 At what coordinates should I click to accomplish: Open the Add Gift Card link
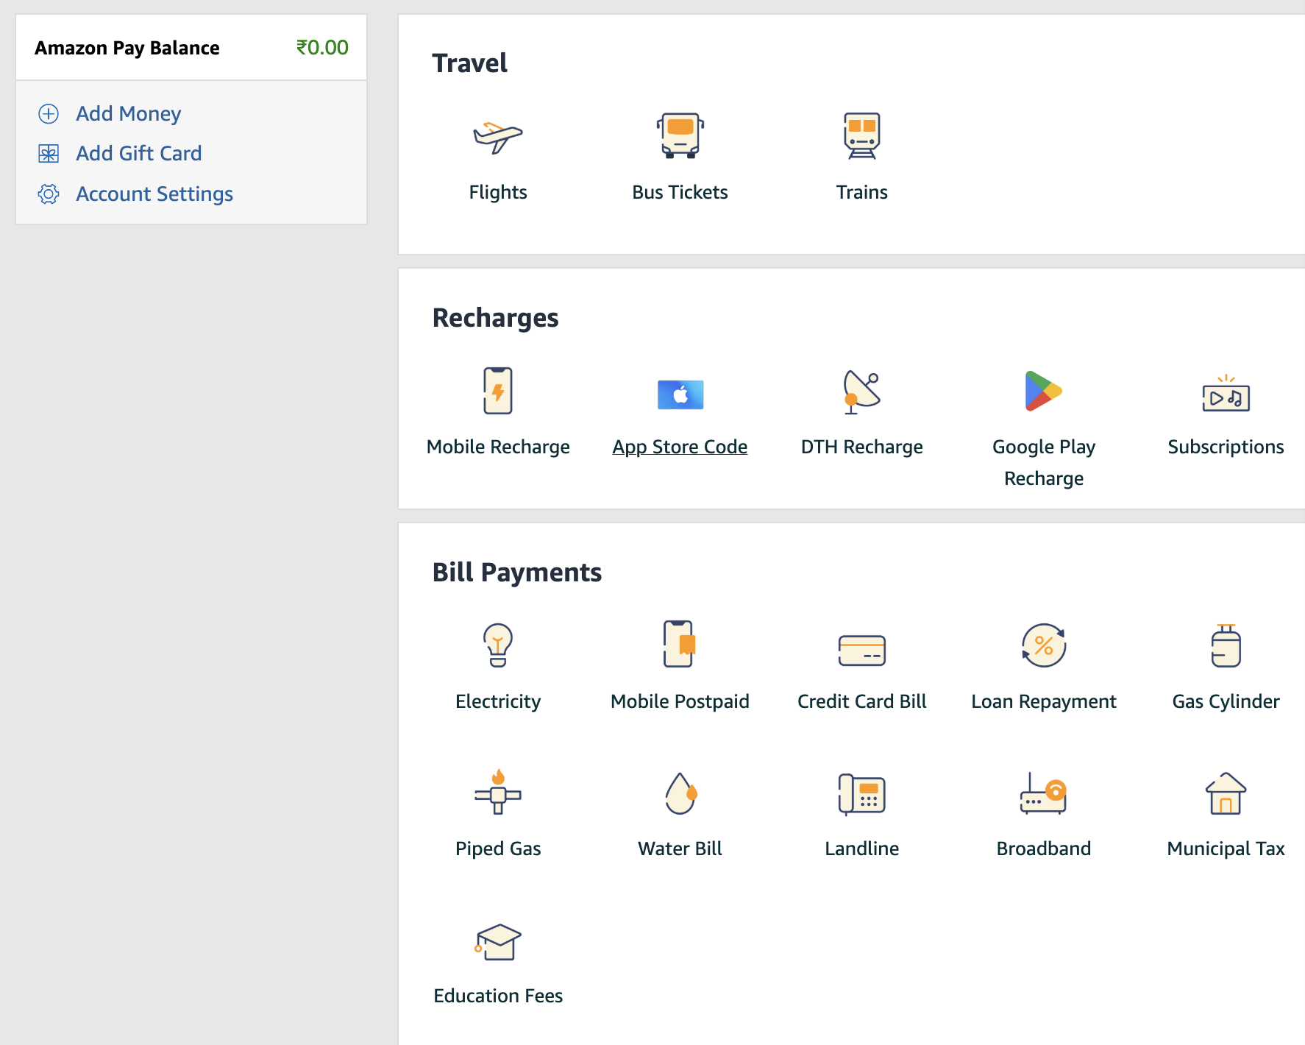click(x=138, y=153)
